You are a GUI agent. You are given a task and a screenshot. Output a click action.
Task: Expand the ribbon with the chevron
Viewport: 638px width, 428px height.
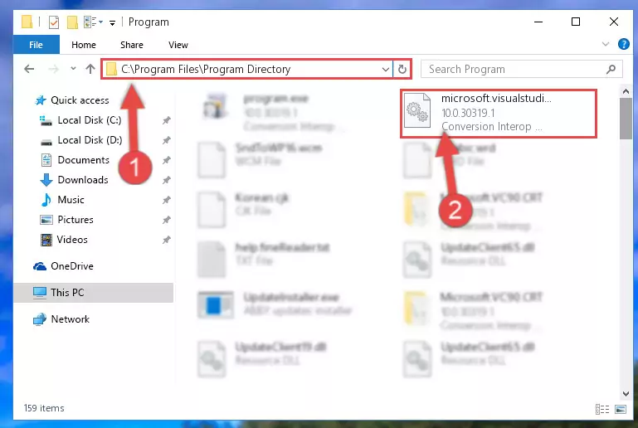click(606, 44)
